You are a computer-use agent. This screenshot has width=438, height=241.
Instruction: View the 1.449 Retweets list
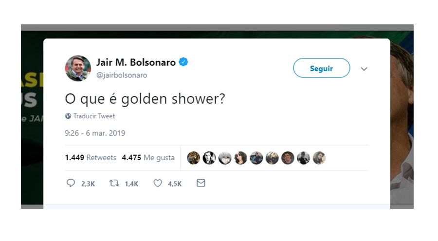click(x=91, y=158)
